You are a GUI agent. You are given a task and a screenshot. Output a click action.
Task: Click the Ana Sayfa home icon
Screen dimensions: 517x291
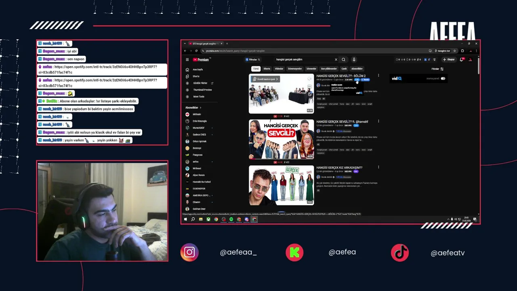[x=187, y=70]
